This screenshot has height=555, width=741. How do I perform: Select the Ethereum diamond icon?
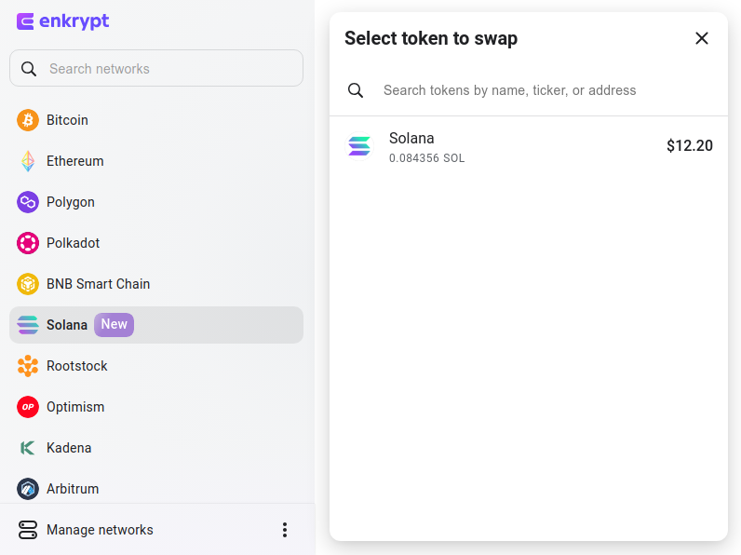28,161
